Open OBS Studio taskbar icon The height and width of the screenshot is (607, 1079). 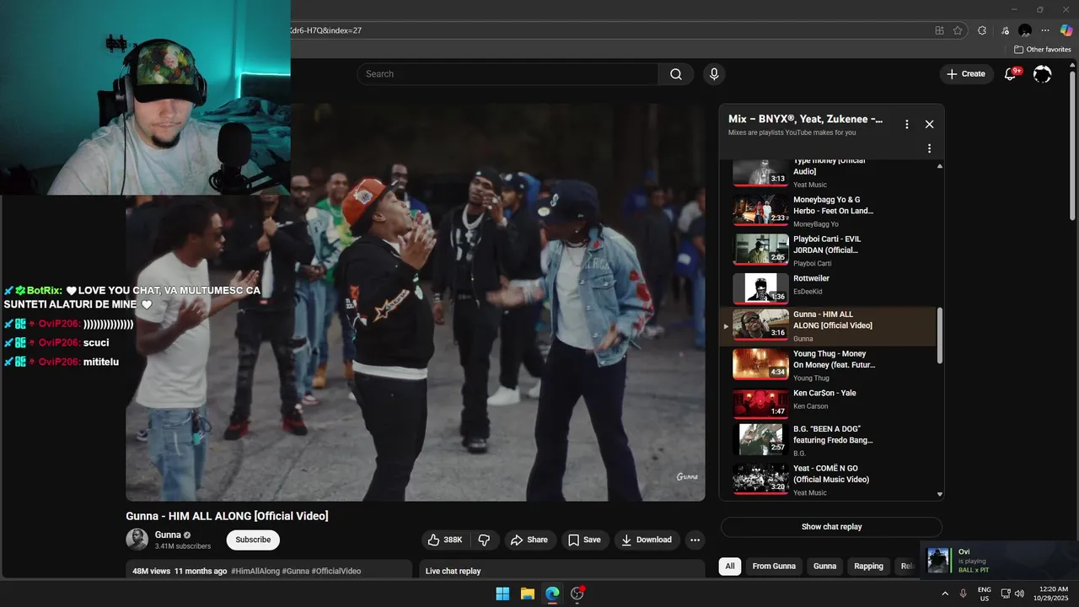tap(577, 594)
